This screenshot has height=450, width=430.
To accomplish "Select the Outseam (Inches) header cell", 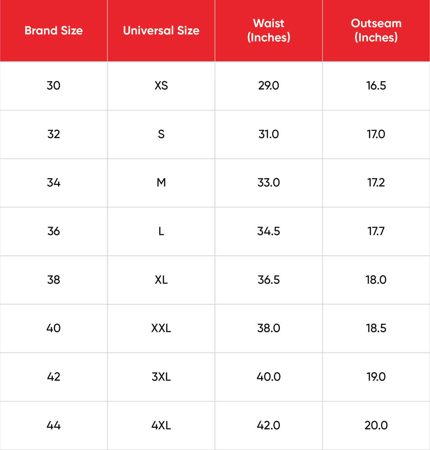I will pos(376,31).
